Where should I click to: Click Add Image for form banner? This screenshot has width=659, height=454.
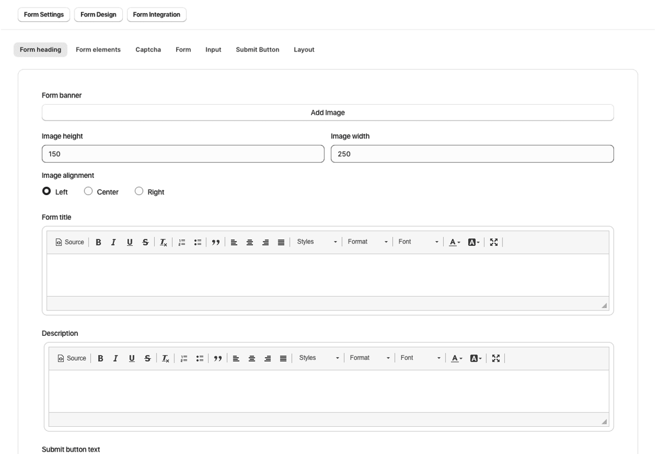[x=328, y=113]
